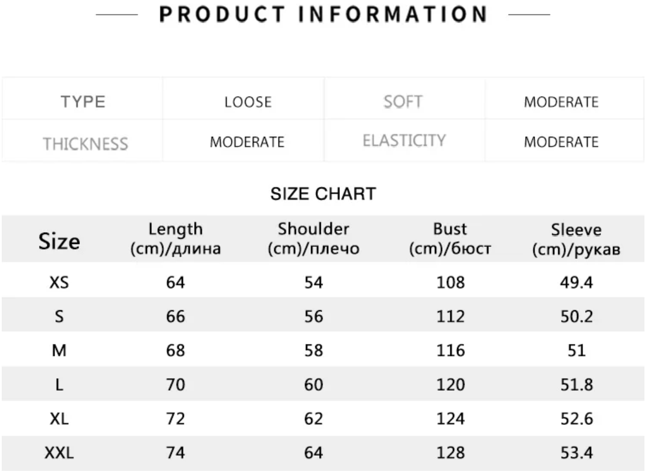Select the ELASTICITY label cell

pyautogui.click(x=404, y=141)
